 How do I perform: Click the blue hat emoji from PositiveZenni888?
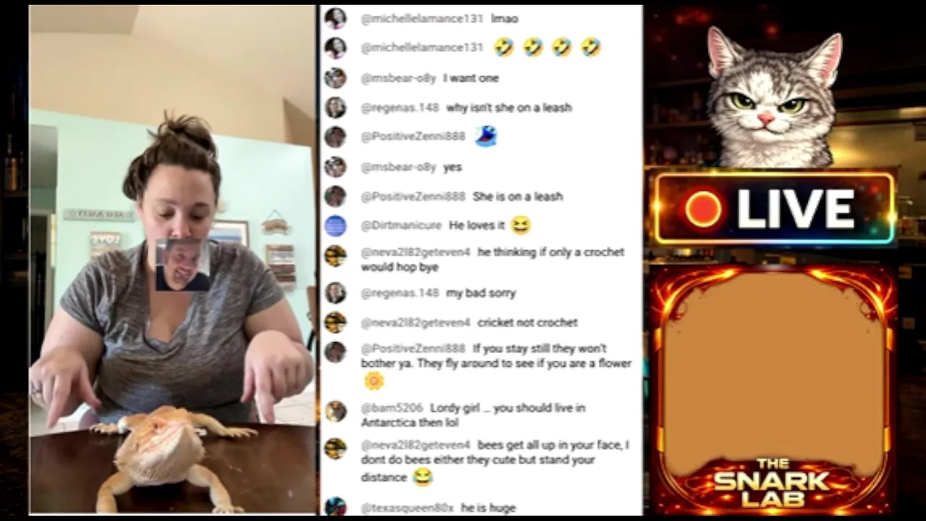pos(485,136)
